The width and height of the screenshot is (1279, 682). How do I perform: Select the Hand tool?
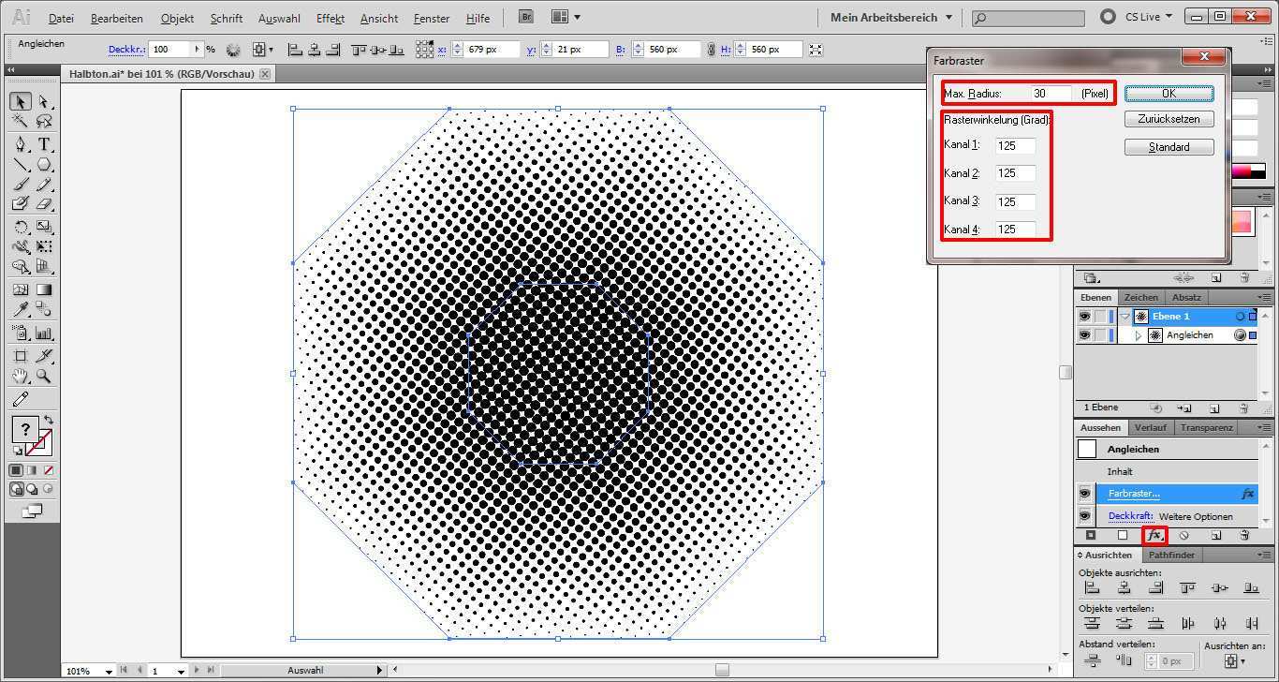[21, 377]
